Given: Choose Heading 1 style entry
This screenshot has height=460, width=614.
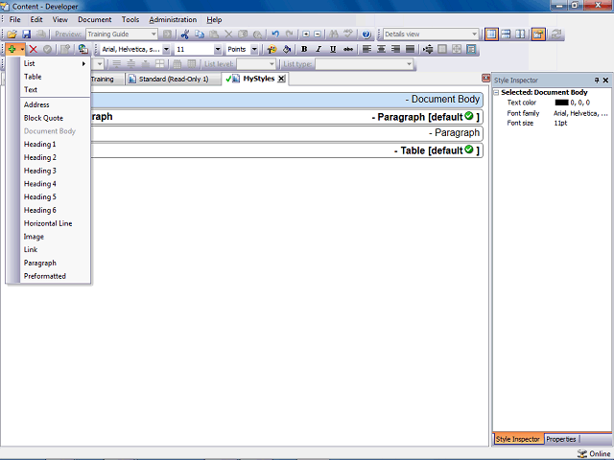Looking at the screenshot, I should [x=56, y=145].
